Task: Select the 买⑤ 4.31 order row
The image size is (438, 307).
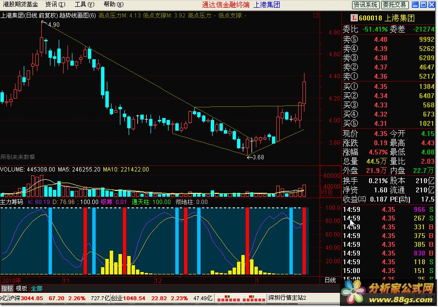Action: click(x=388, y=123)
